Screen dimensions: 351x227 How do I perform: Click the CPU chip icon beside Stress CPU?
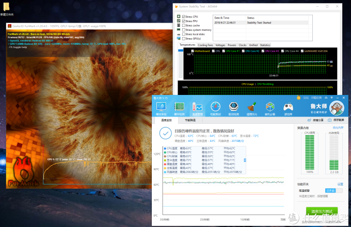[x=179, y=17]
